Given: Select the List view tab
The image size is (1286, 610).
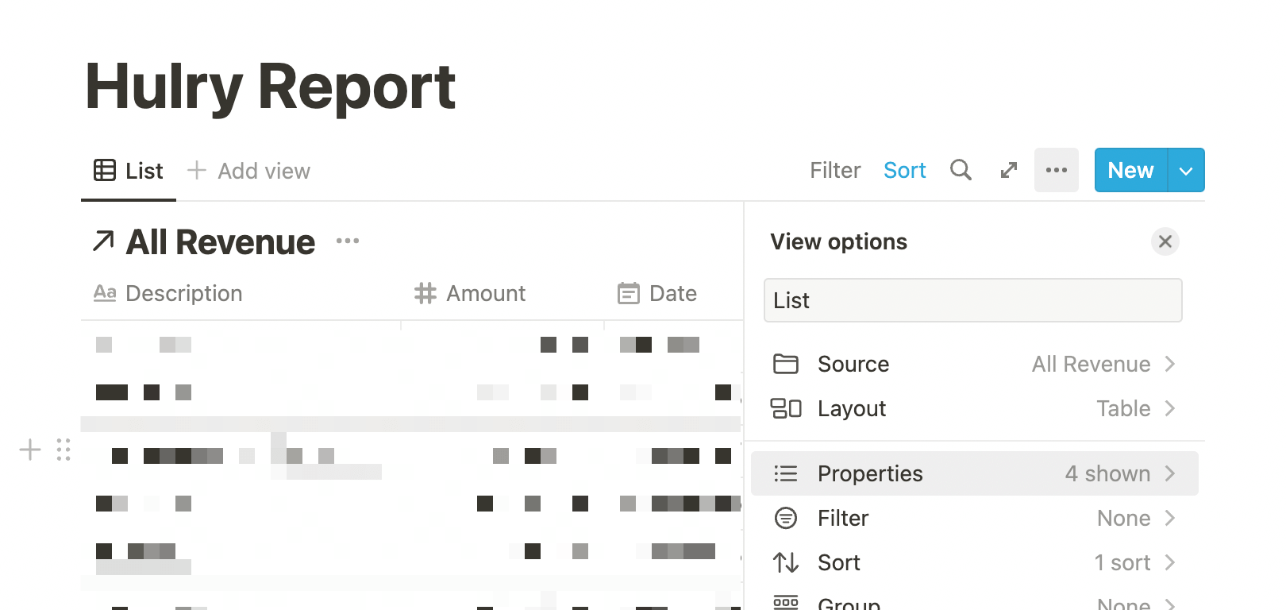Looking at the screenshot, I should click(129, 171).
